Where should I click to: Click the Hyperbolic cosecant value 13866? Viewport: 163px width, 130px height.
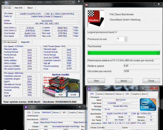[x=69, y=60]
